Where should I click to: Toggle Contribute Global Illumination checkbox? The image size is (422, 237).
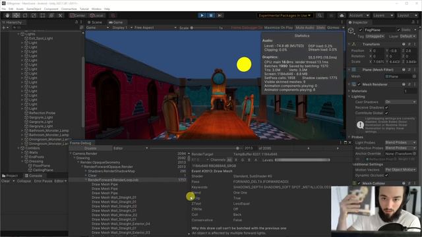pyautogui.click(x=386, y=113)
